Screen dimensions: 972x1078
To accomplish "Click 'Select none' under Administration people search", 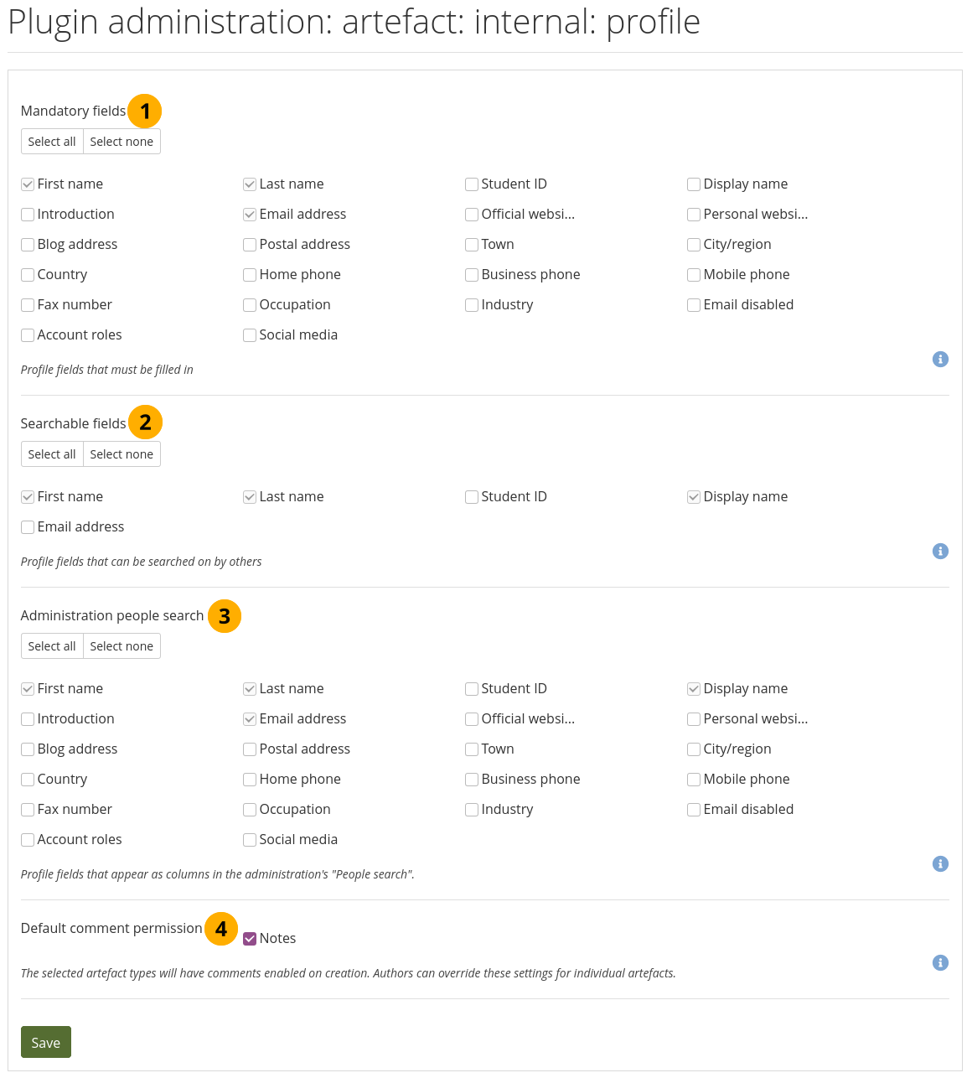I will [121, 646].
